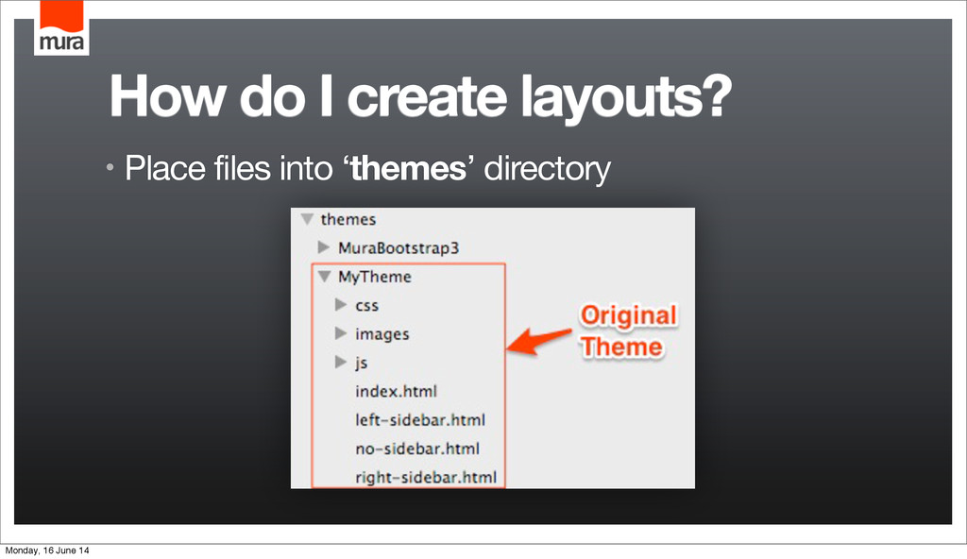Select the images folder label

pos(382,334)
